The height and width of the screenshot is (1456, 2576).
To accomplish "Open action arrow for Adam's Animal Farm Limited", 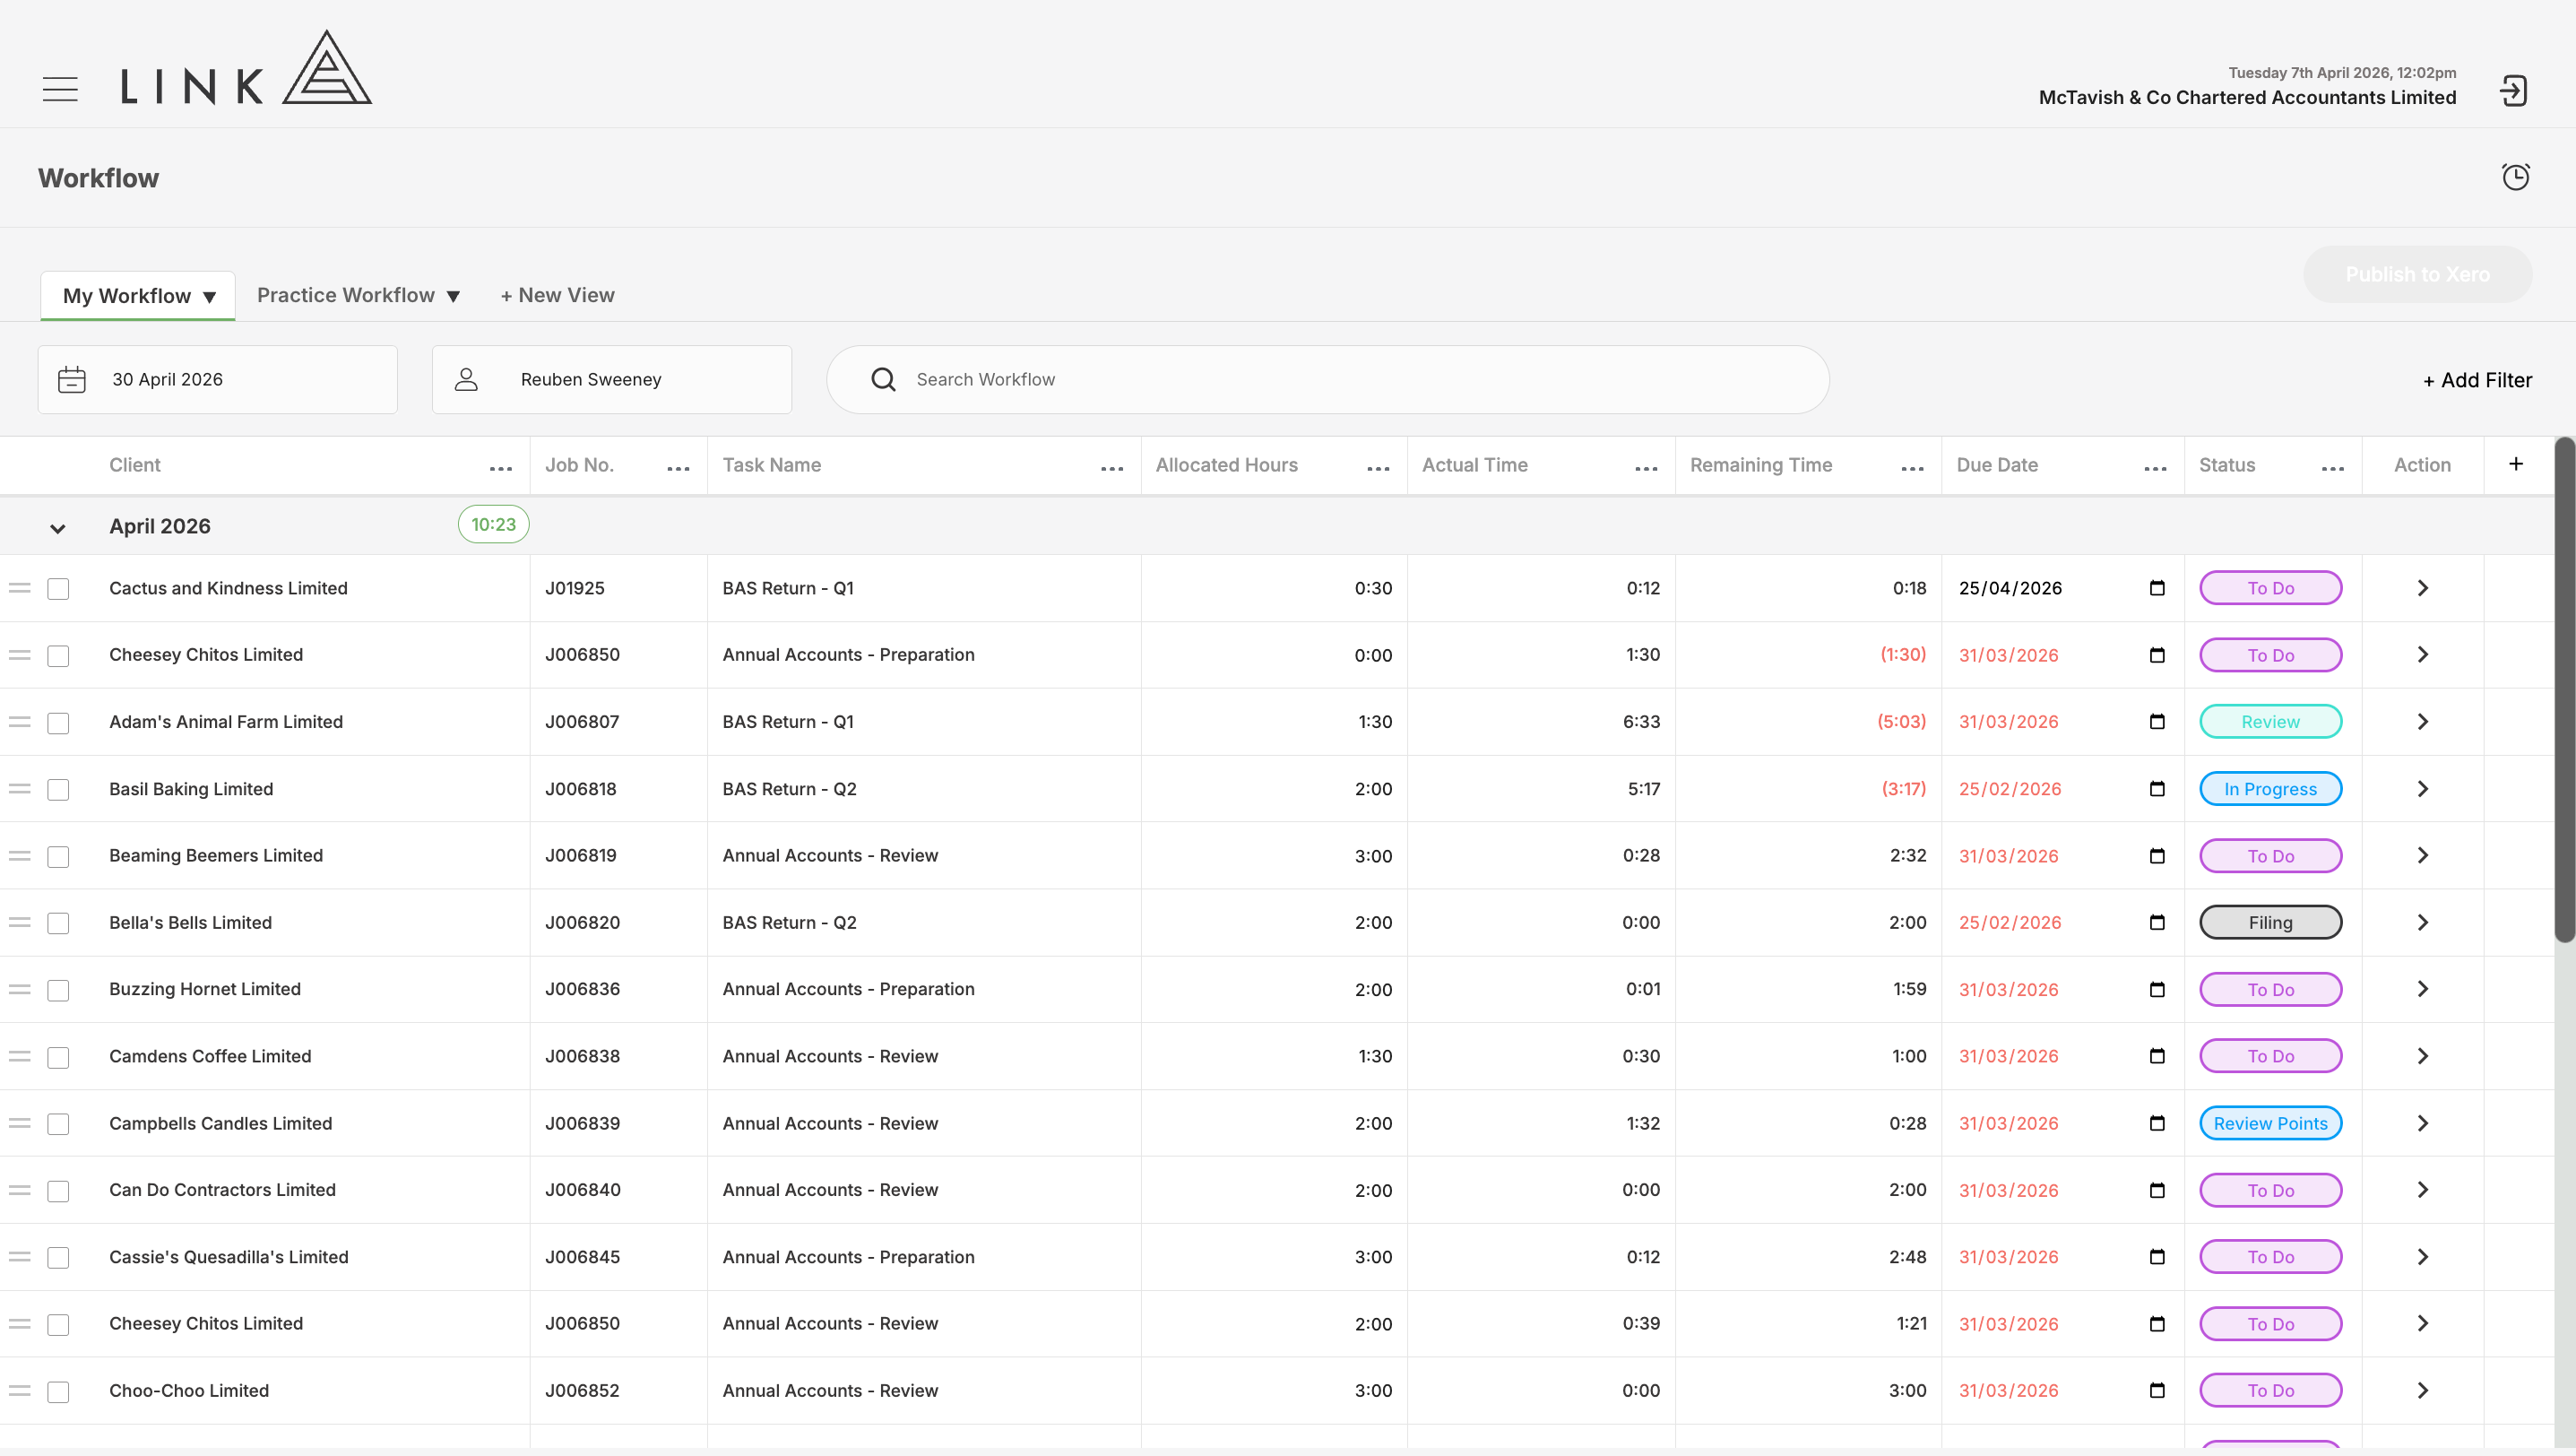I will click(x=2422, y=722).
